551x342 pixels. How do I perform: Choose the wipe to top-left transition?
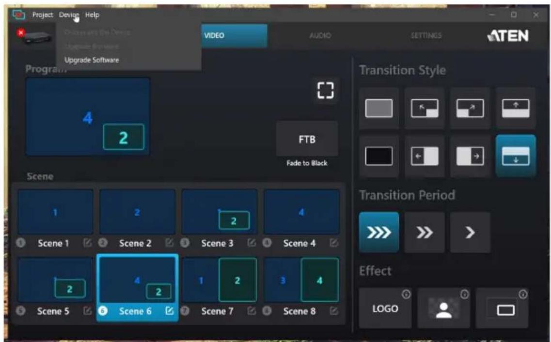click(x=425, y=108)
